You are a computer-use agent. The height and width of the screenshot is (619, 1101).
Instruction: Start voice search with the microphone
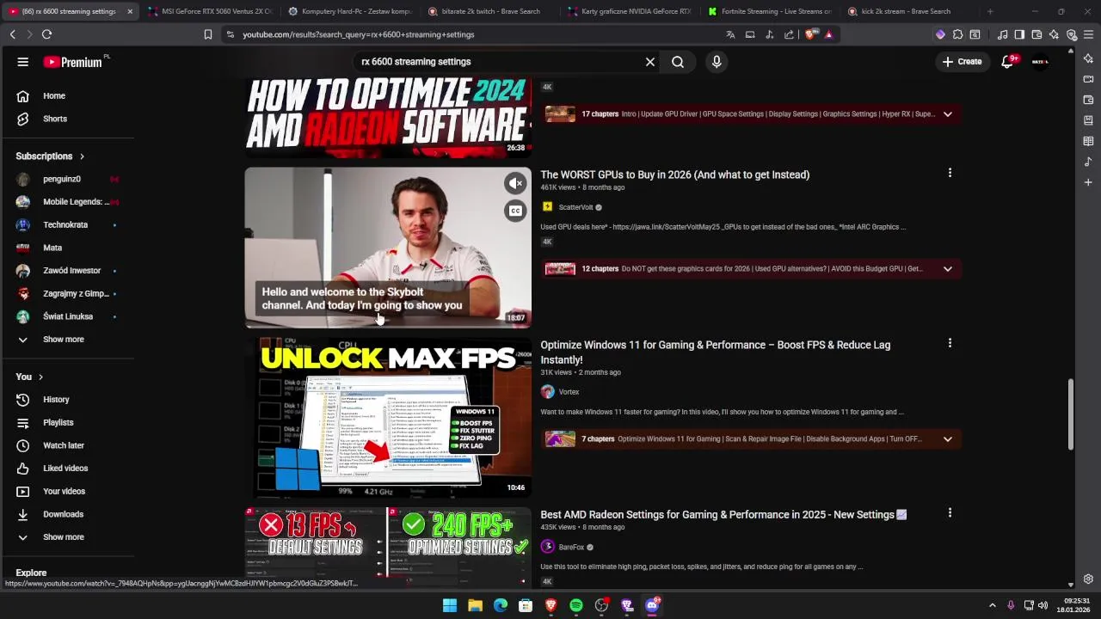tap(717, 62)
